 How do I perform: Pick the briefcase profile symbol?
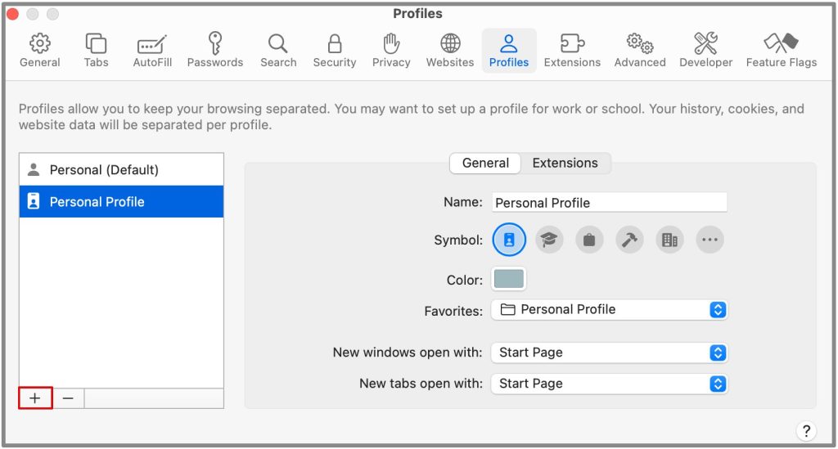[x=589, y=240]
